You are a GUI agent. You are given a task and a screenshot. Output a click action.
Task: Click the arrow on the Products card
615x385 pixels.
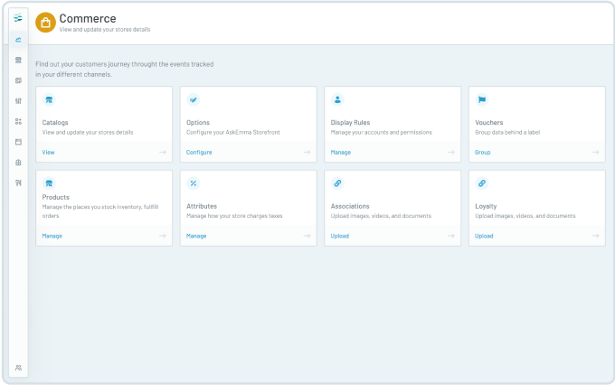click(163, 236)
